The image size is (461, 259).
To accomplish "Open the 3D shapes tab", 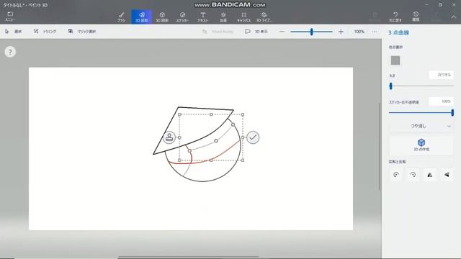I will pos(162,17).
